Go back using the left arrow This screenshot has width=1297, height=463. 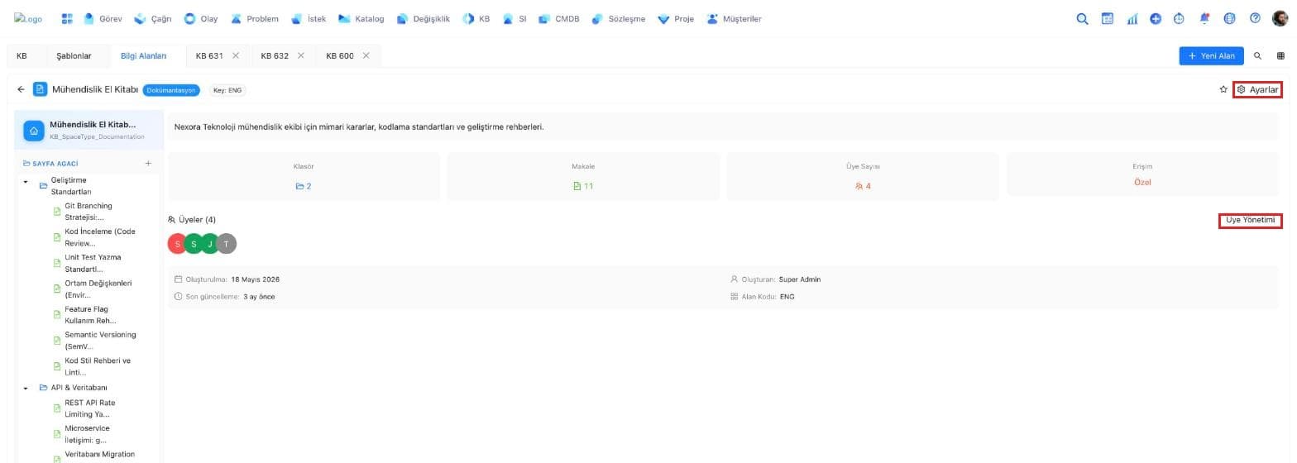pyautogui.click(x=22, y=89)
